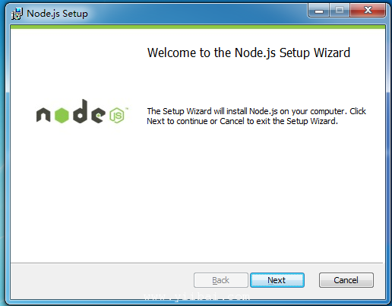
Task: Click the Welcome to the Node.js Setup Wizard heading
Action: 248,53
